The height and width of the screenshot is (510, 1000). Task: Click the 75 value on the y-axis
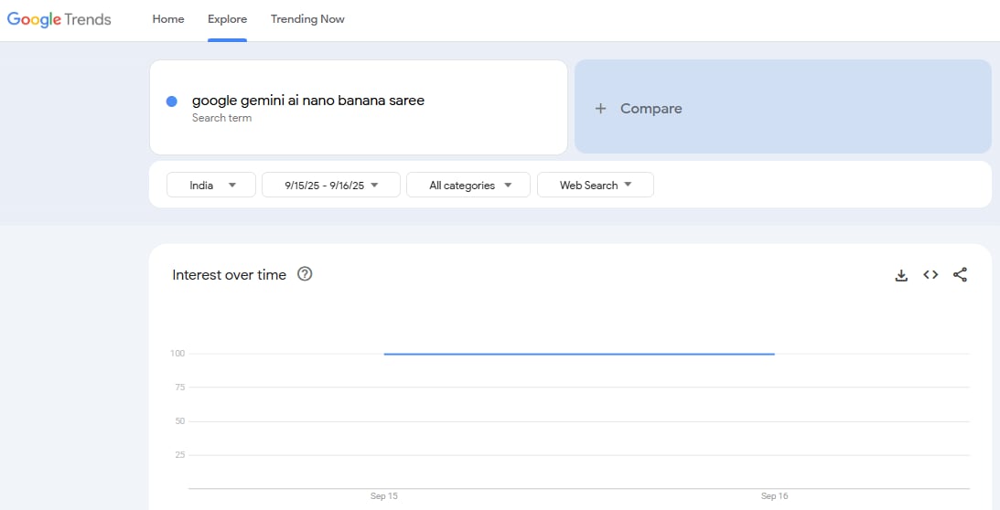click(x=180, y=387)
